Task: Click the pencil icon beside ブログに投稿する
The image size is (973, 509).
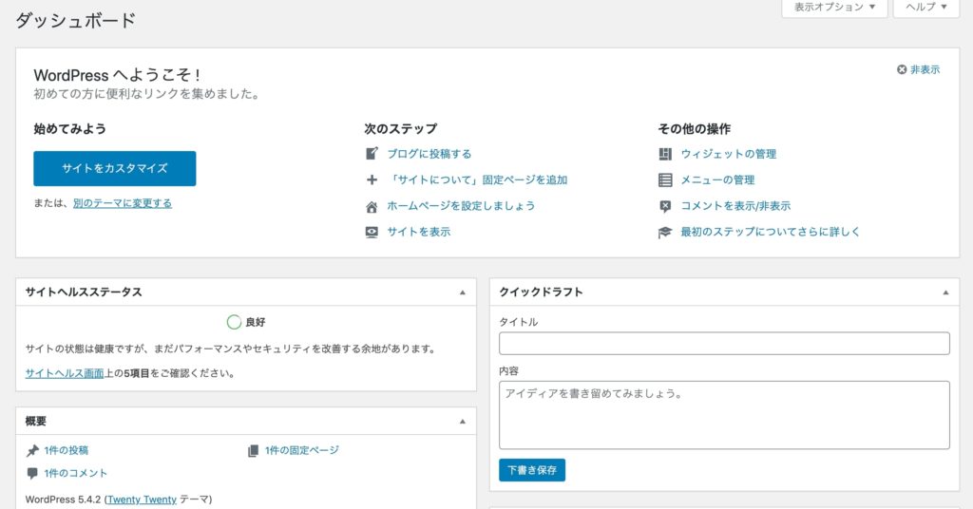Action: coord(372,154)
